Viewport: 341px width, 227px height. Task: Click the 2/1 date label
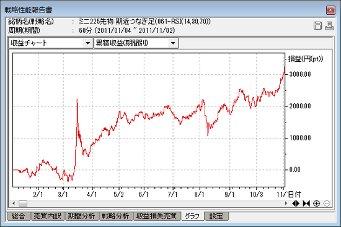tap(38, 194)
